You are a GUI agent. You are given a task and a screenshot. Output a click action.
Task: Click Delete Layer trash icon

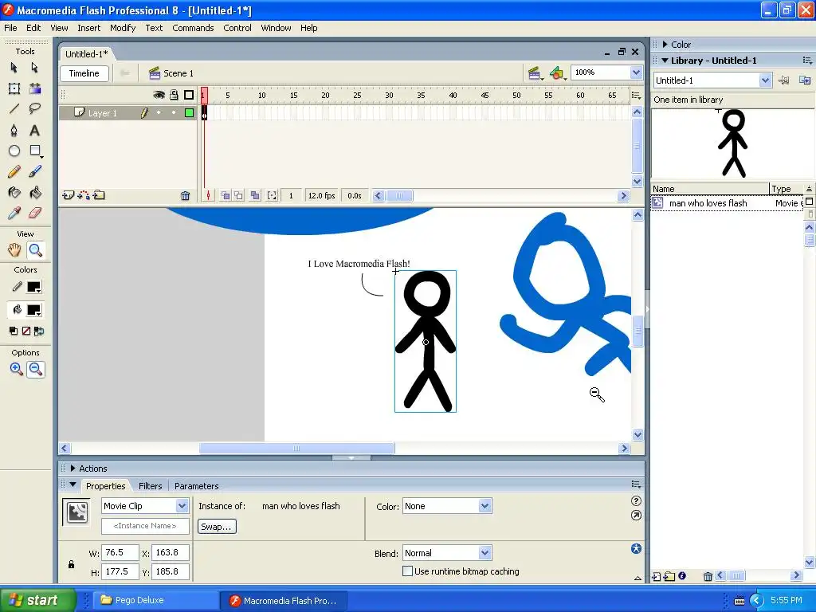point(185,196)
